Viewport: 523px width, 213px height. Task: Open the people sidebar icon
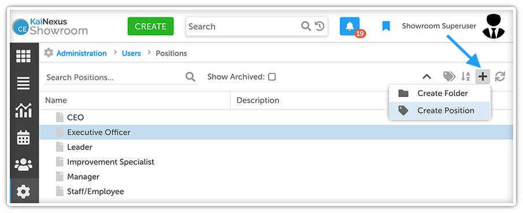point(23,165)
